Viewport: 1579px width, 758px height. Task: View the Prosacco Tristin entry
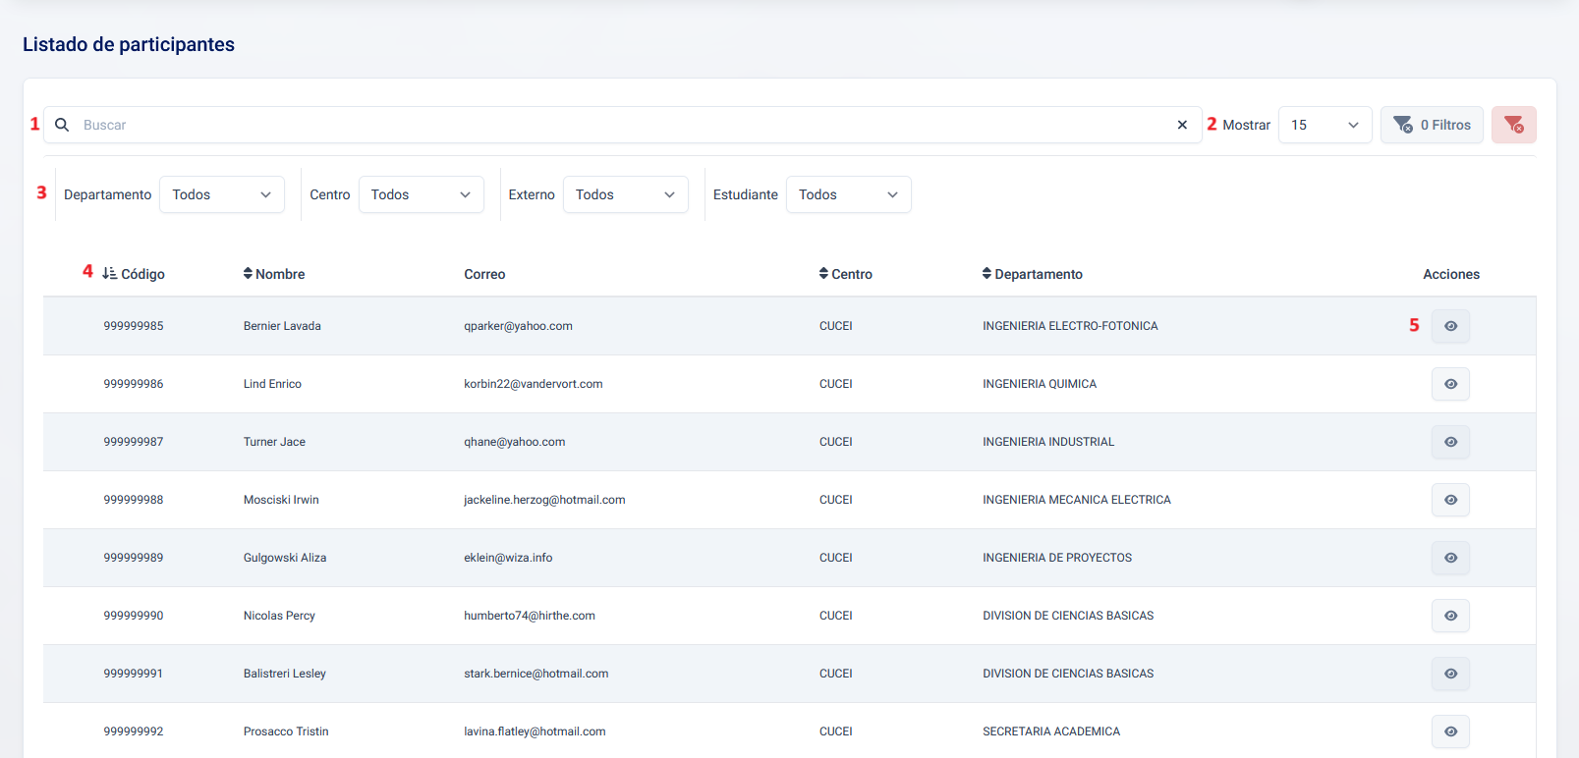1450,731
